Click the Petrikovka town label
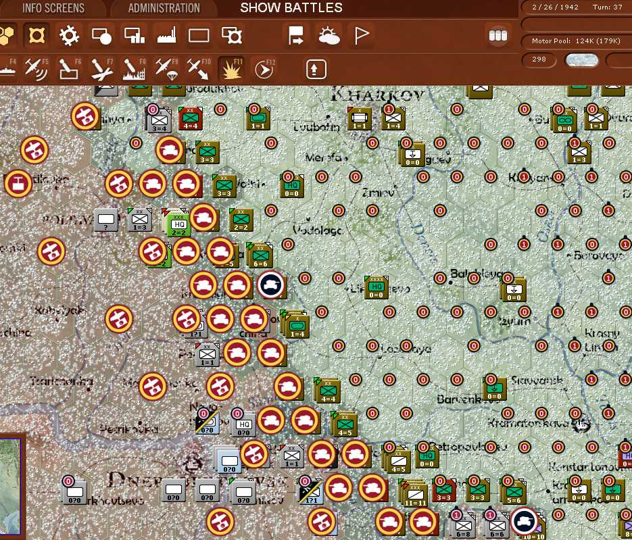Image resolution: width=632 pixels, height=540 pixels. point(129,428)
